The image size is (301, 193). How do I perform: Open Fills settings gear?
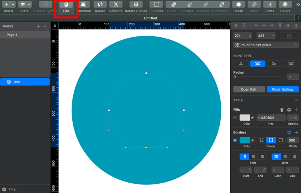point(289,110)
